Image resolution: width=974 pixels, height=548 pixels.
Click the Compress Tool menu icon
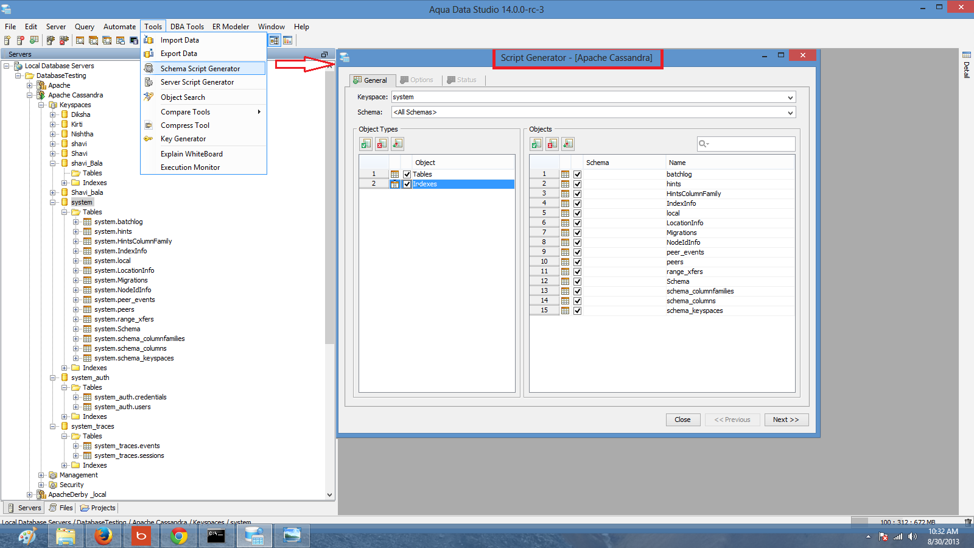click(x=149, y=125)
